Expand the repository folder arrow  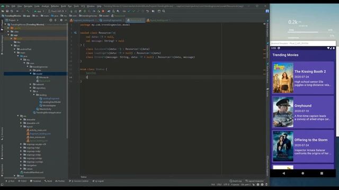point(31,88)
